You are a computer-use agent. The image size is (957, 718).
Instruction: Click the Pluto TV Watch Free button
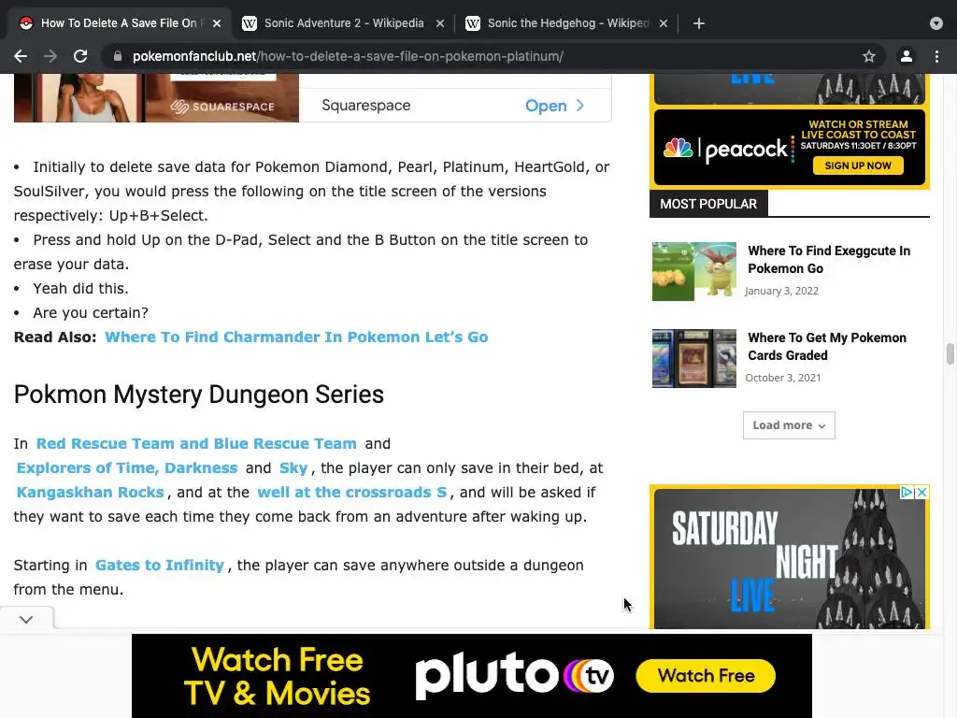[706, 675]
